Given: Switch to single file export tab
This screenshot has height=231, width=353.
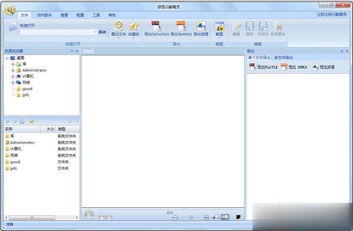Looking at the screenshot, I should pyautogui.click(x=259, y=58).
